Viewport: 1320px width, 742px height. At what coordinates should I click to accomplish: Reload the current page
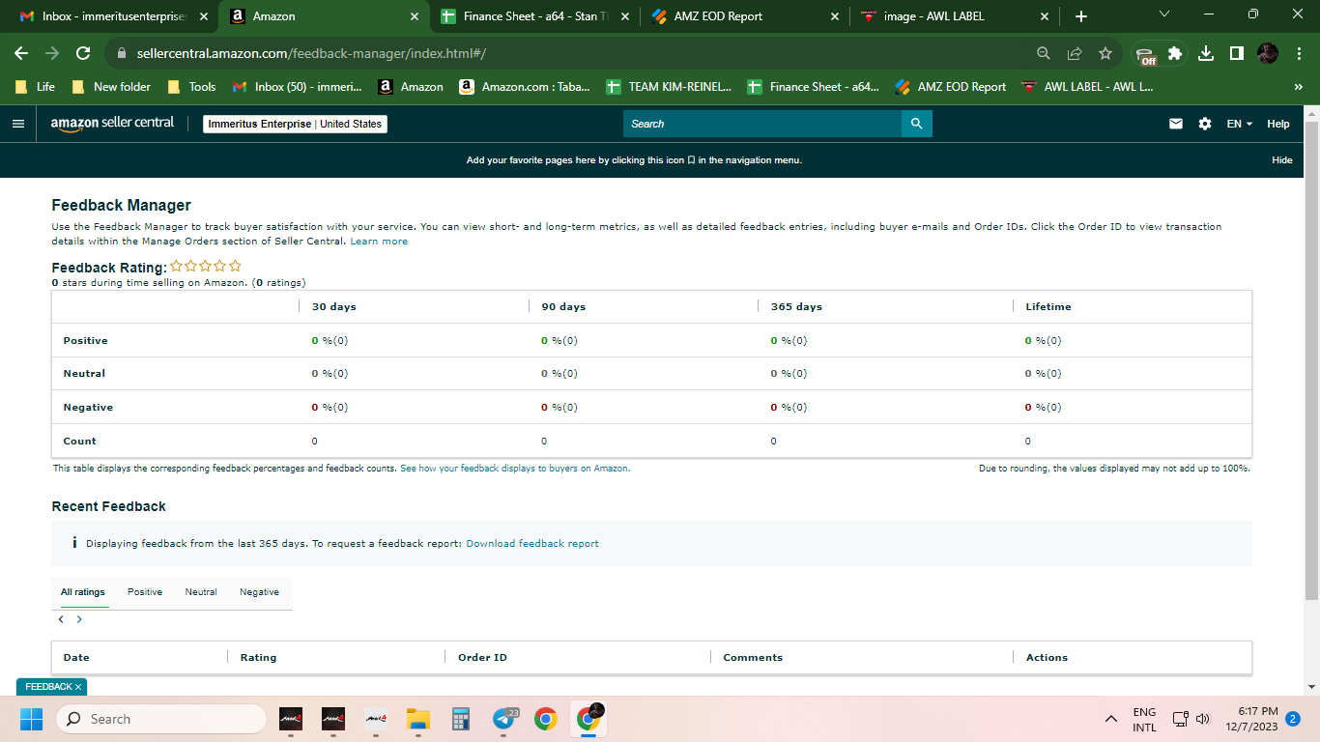coord(83,53)
